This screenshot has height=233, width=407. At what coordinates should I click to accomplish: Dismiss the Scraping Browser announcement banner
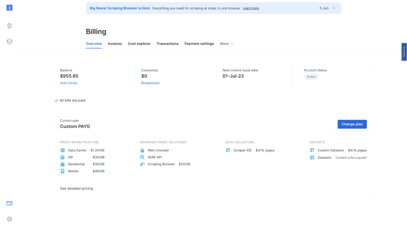click(334, 8)
